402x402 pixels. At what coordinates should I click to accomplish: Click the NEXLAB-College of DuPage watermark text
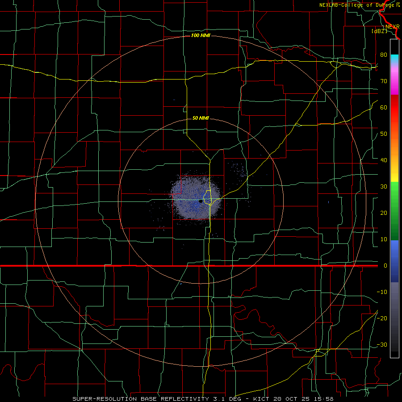[x=360, y=5]
